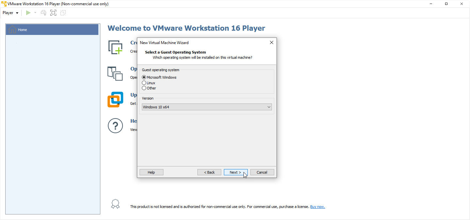Click the Send Ctrl+Alt+Del toolbar icon
This screenshot has width=470, height=220.
[43, 13]
